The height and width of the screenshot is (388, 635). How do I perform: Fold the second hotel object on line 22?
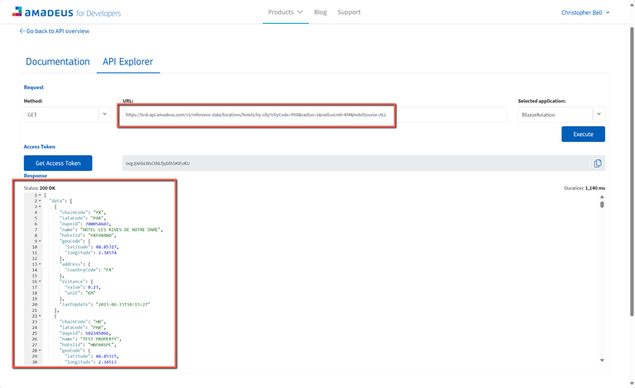(40, 316)
